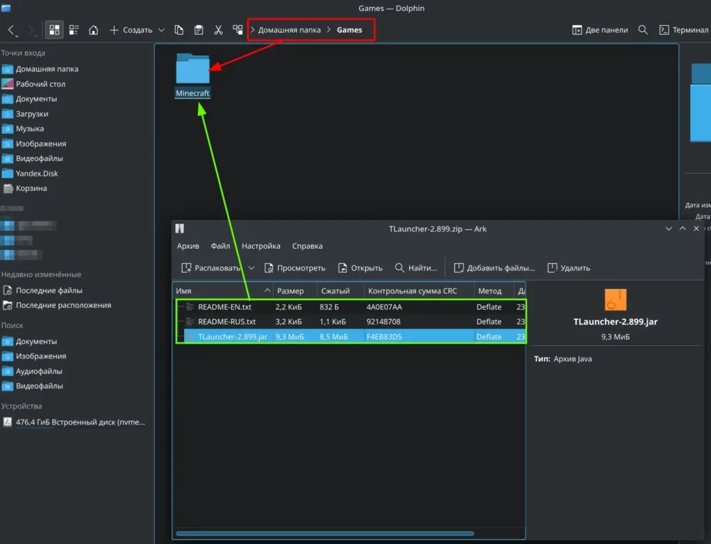Viewport: 711px width, 544px height.
Task: Click Удалить button in Ark toolbar
Action: pos(569,268)
